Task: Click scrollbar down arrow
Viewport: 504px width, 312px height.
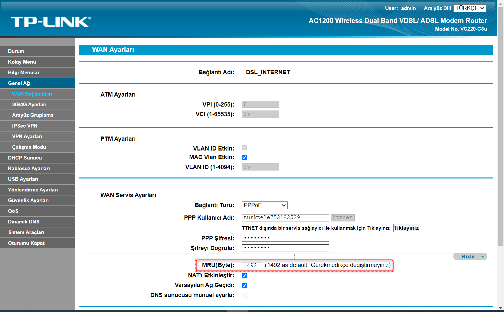Action: click(501, 308)
